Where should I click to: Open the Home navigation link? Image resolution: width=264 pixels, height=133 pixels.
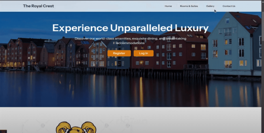[168, 6]
